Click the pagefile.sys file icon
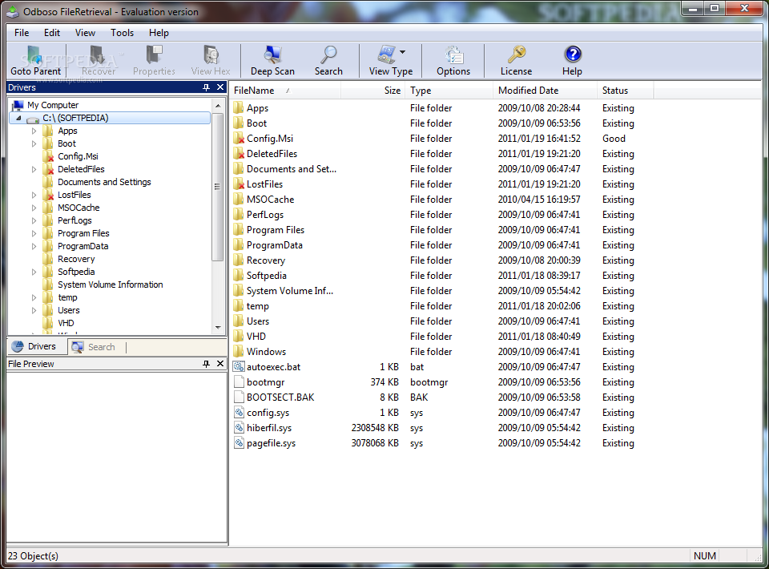This screenshot has width=769, height=569. pos(239,442)
